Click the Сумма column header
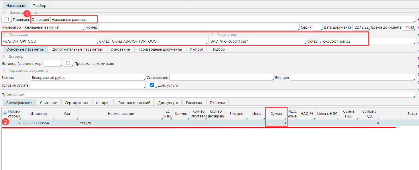Viewport: 419px width, 170px height. (276, 114)
